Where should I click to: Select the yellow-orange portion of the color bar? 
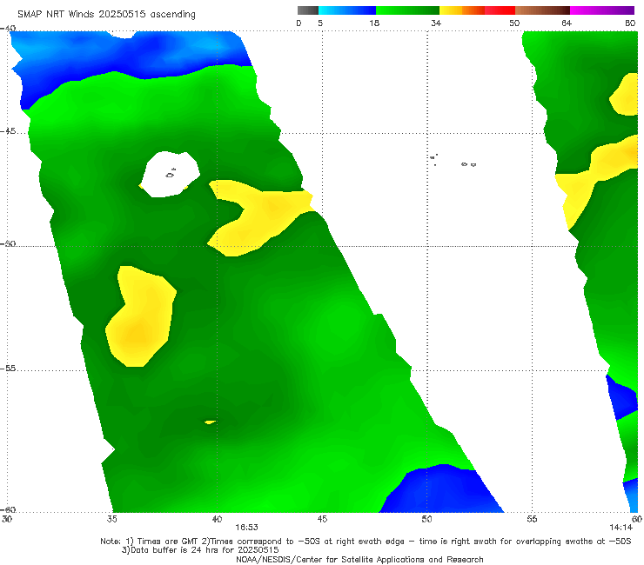click(461, 10)
